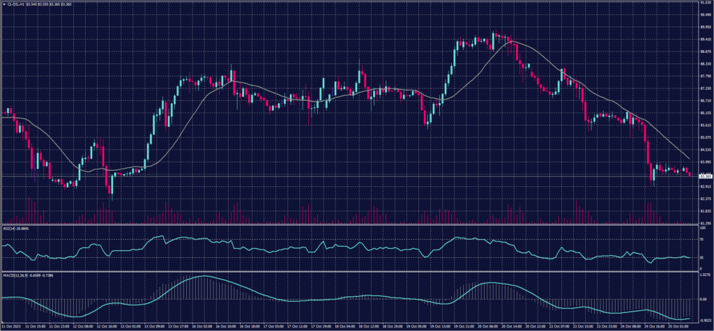Click the 86.155 price scale label
714x331 pixels.
(x=706, y=113)
